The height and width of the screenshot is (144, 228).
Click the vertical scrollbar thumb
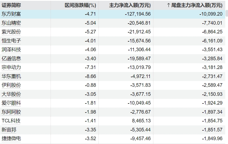coord(227,13)
